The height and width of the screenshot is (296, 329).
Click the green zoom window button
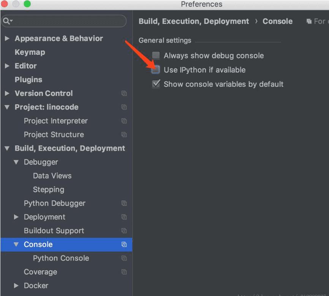[x=27, y=4]
